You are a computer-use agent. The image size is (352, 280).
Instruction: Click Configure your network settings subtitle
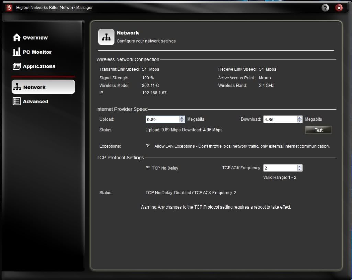click(146, 41)
